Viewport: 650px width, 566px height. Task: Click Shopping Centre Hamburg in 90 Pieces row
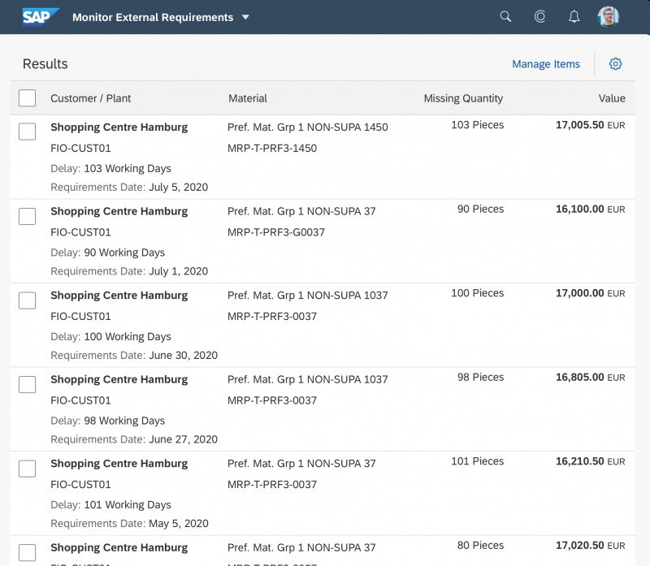click(x=119, y=211)
